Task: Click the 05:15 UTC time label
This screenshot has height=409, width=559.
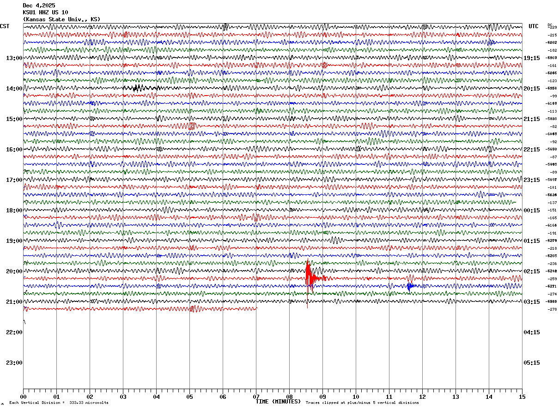Action: tap(531, 363)
